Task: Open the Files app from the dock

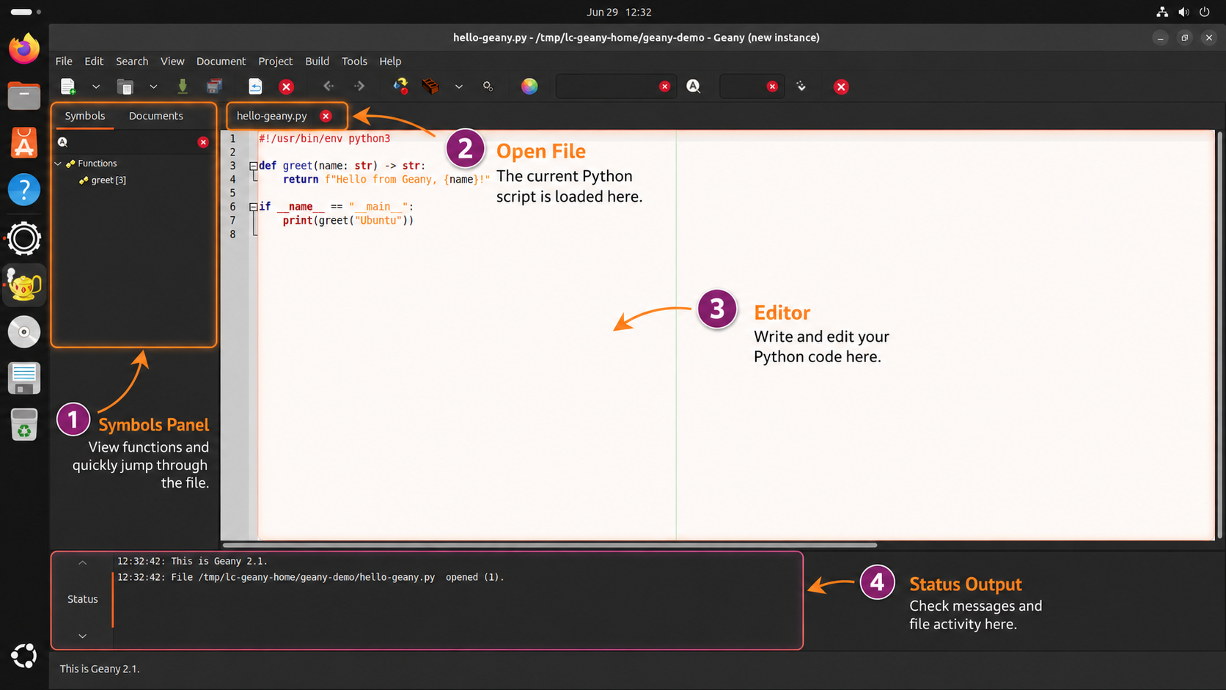Action: tap(24, 96)
